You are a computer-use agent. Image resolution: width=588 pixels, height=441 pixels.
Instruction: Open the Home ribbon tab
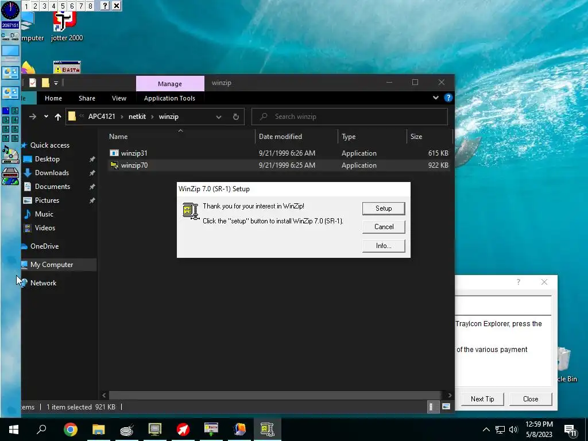pyautogui.click(x=53, y=98)
